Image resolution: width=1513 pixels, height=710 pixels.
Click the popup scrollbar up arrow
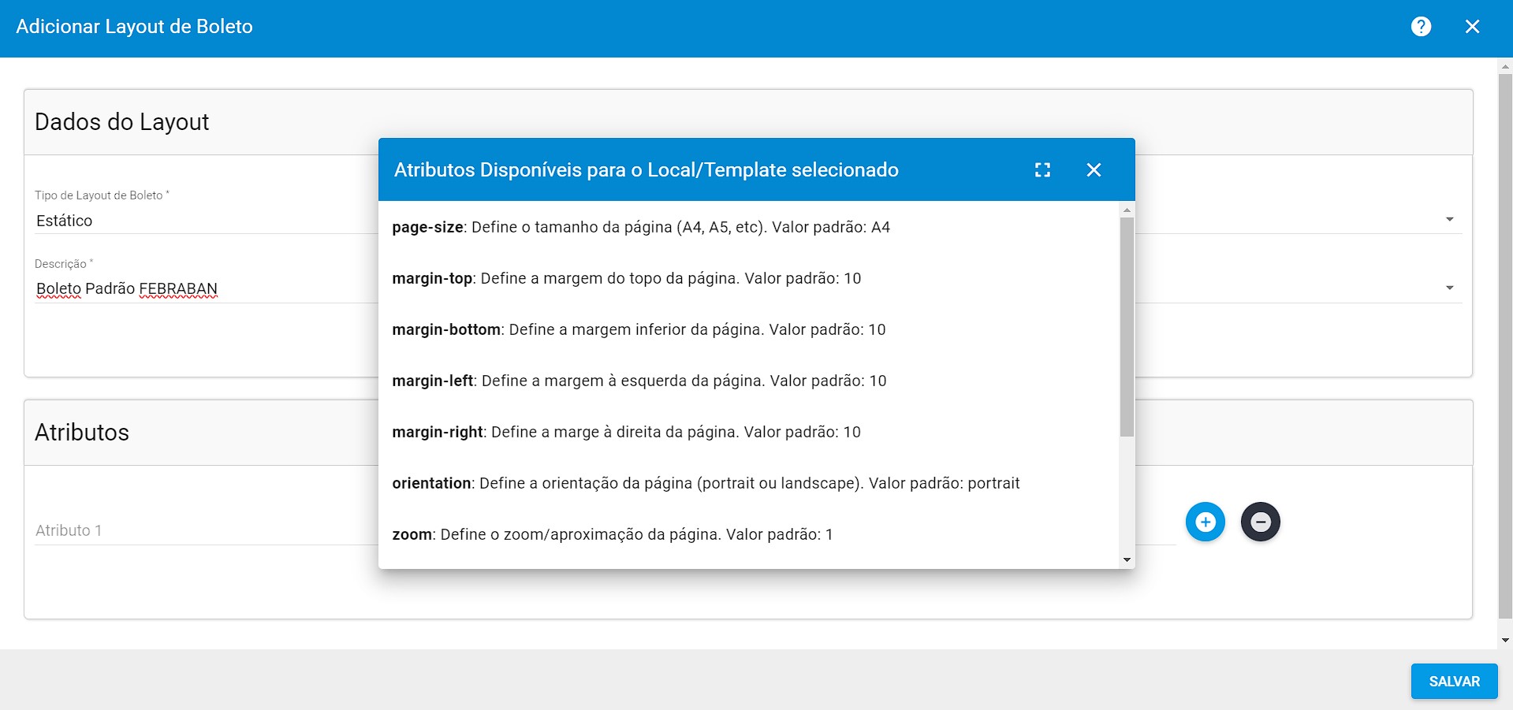pyautogui.click(x=1127, y=210)
